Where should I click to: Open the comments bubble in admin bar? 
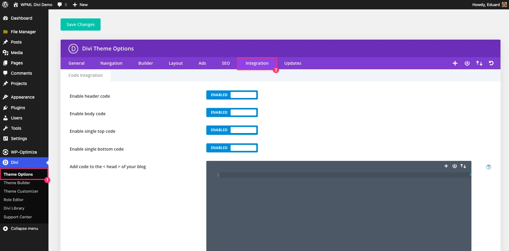[62, 5]
